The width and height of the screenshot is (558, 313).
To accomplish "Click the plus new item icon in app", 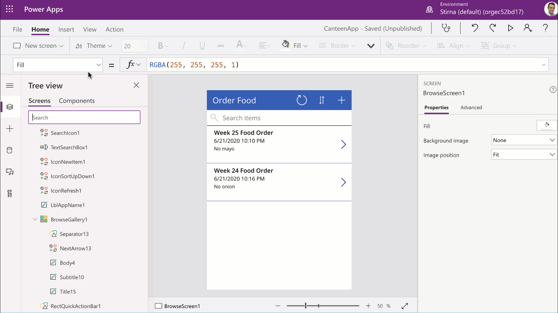I will (341, 100).
